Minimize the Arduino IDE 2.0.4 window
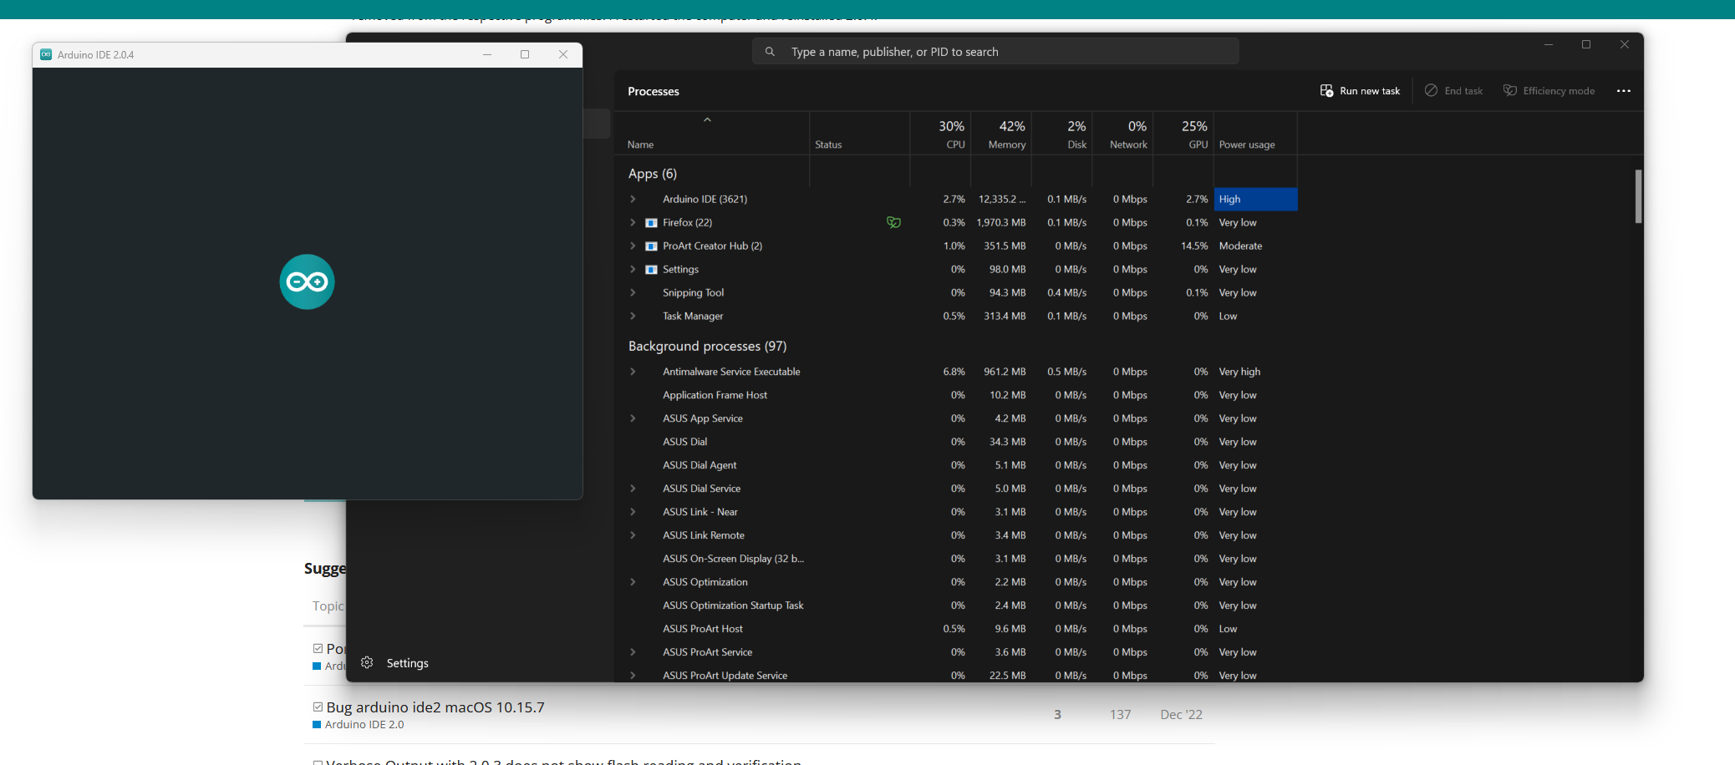This screenshot has width=1735, height=765. [487, 54]
